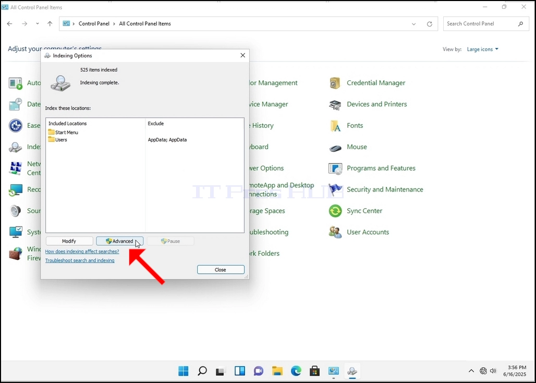Click the Indexing Options taskbar icon
Screen dimensions: 536x383
coord(352,370)
